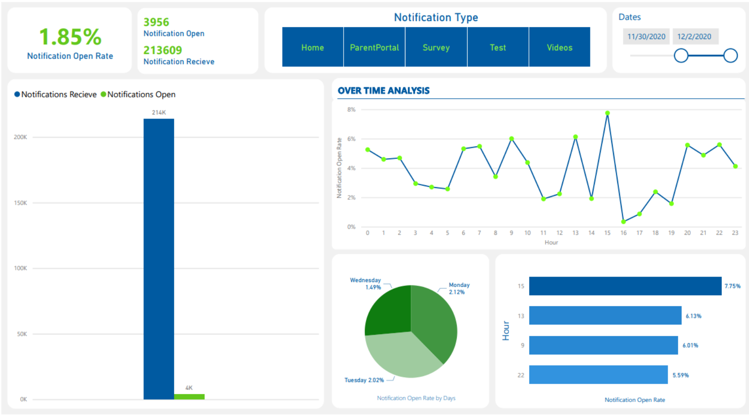The height and width of the screenshot is (416, 749).
Task: Click the Dates slicer label
Action: point(629,17)
